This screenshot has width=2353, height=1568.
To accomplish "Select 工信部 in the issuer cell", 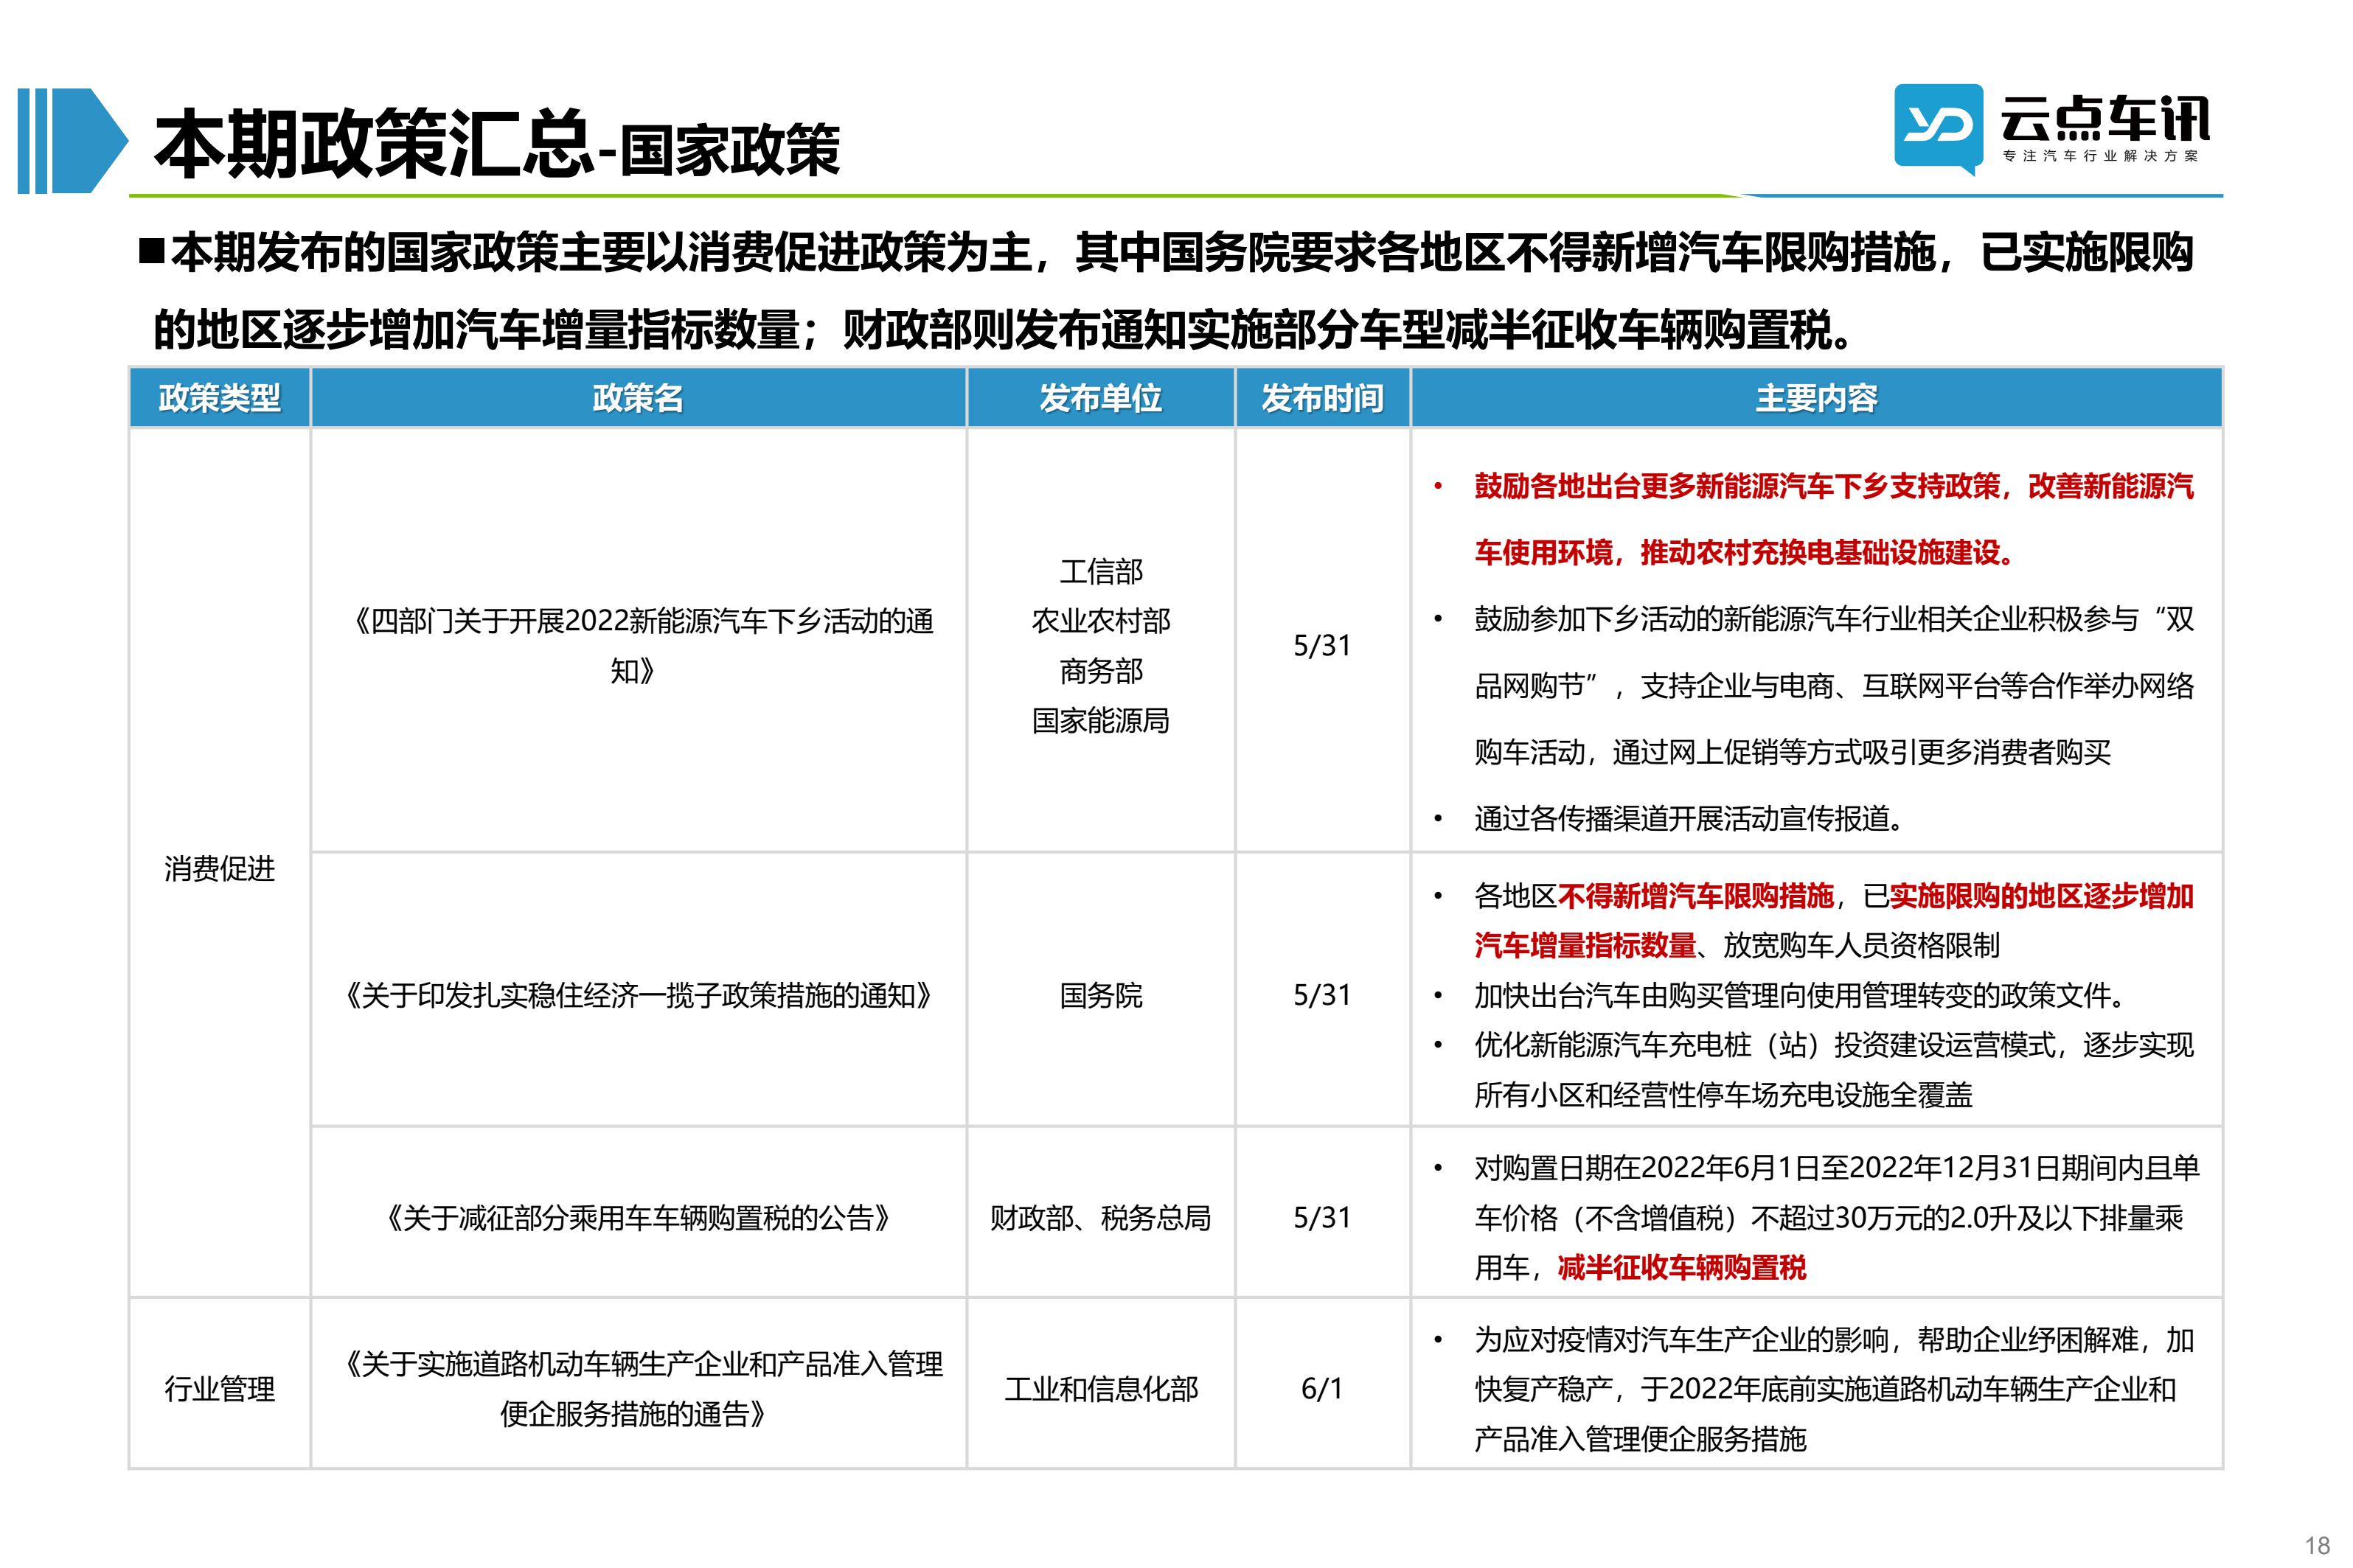I will coord(1100,572).
